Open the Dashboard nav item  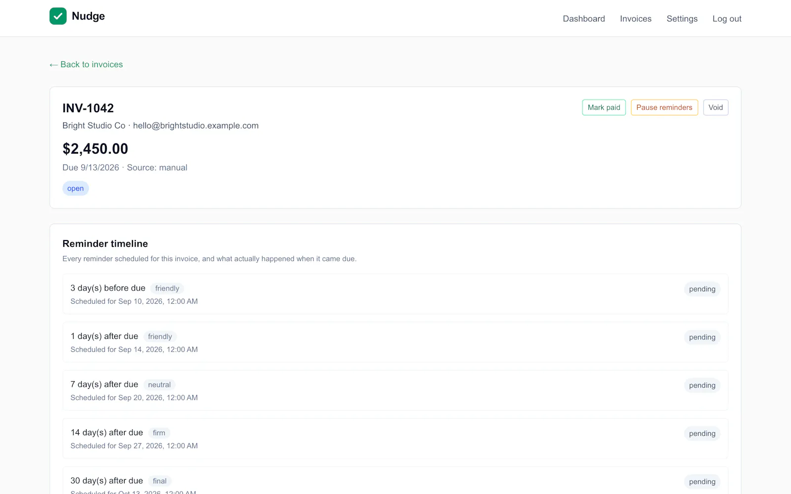click(x=584, y=19)
